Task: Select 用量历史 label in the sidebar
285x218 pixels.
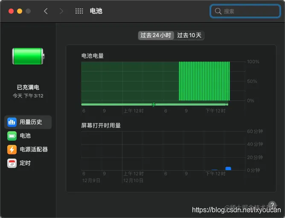Action: [31, 122]
